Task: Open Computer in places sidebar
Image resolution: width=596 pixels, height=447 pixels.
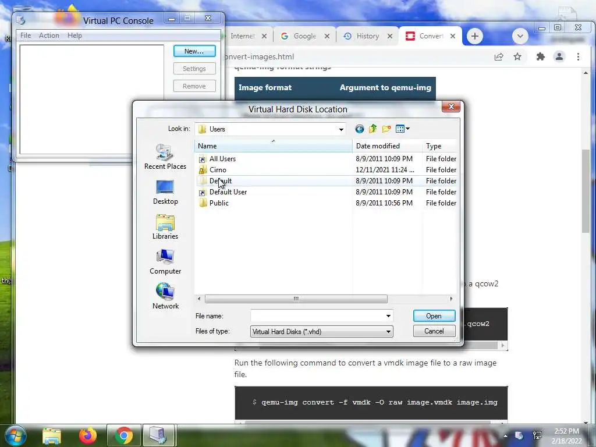Action: pos(165,262)
